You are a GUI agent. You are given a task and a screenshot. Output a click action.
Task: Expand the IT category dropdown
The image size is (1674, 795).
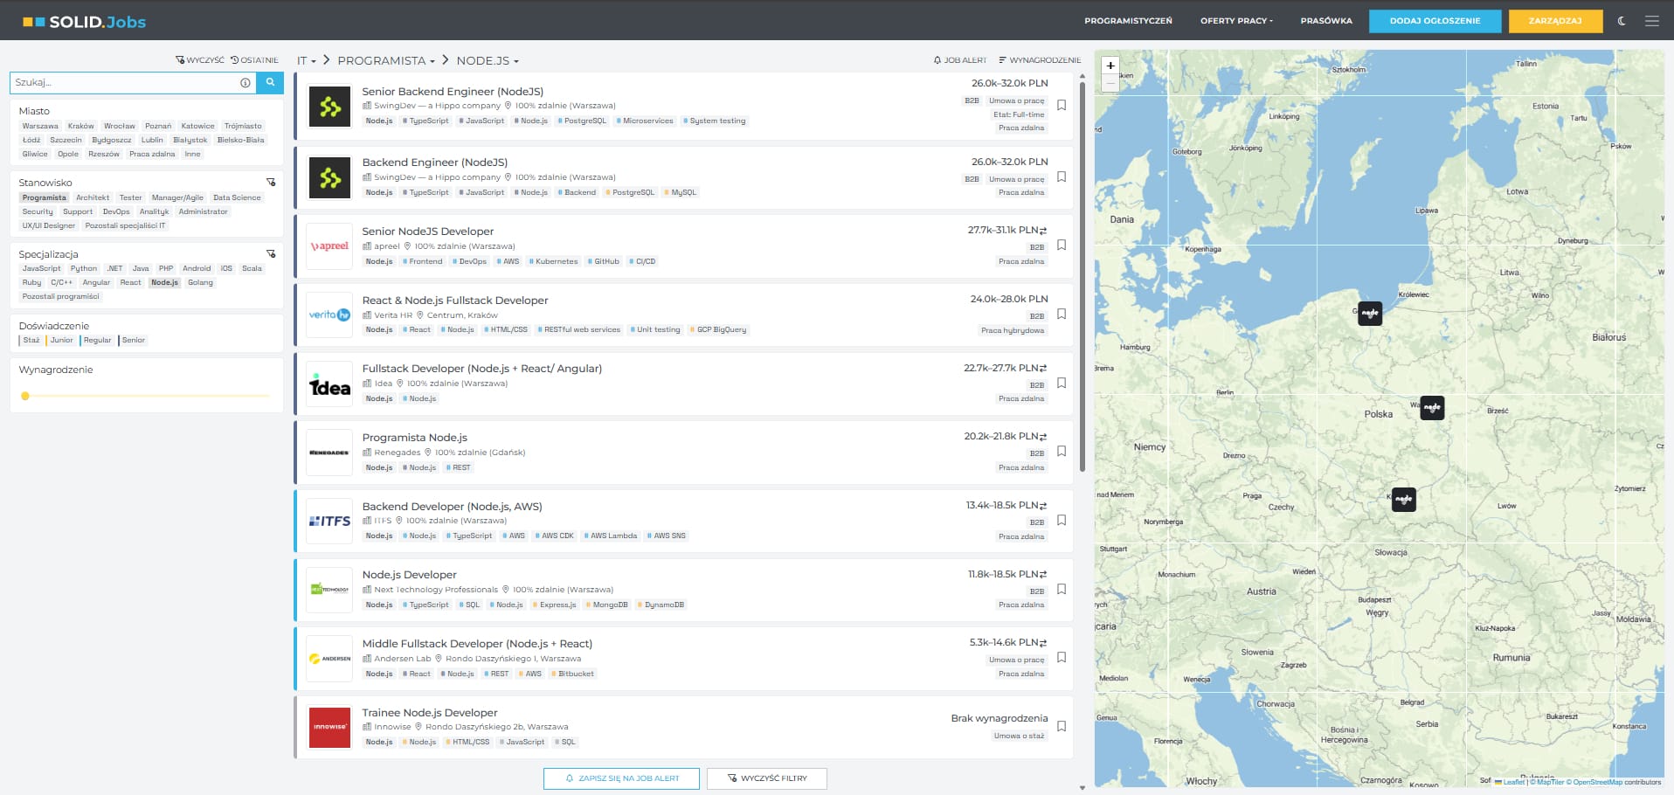306,61
